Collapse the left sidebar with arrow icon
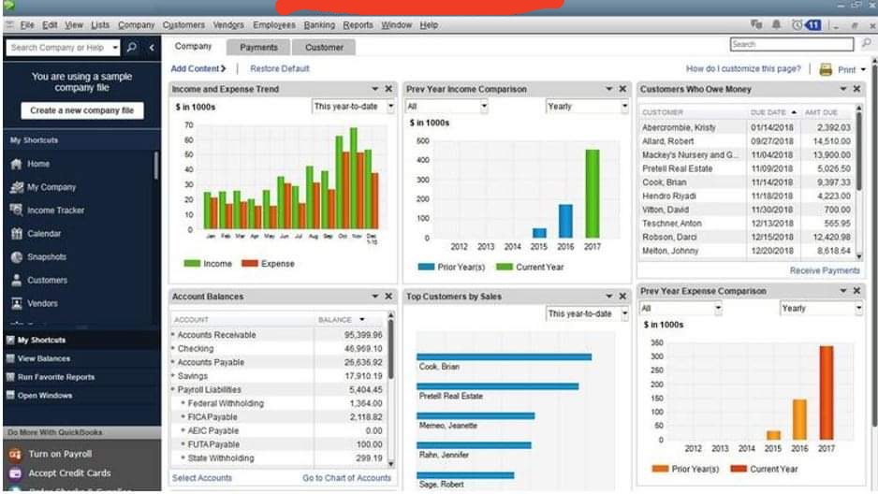Image resolution: width=878 pixels, height=494 pixels. [x=152, y=48]
